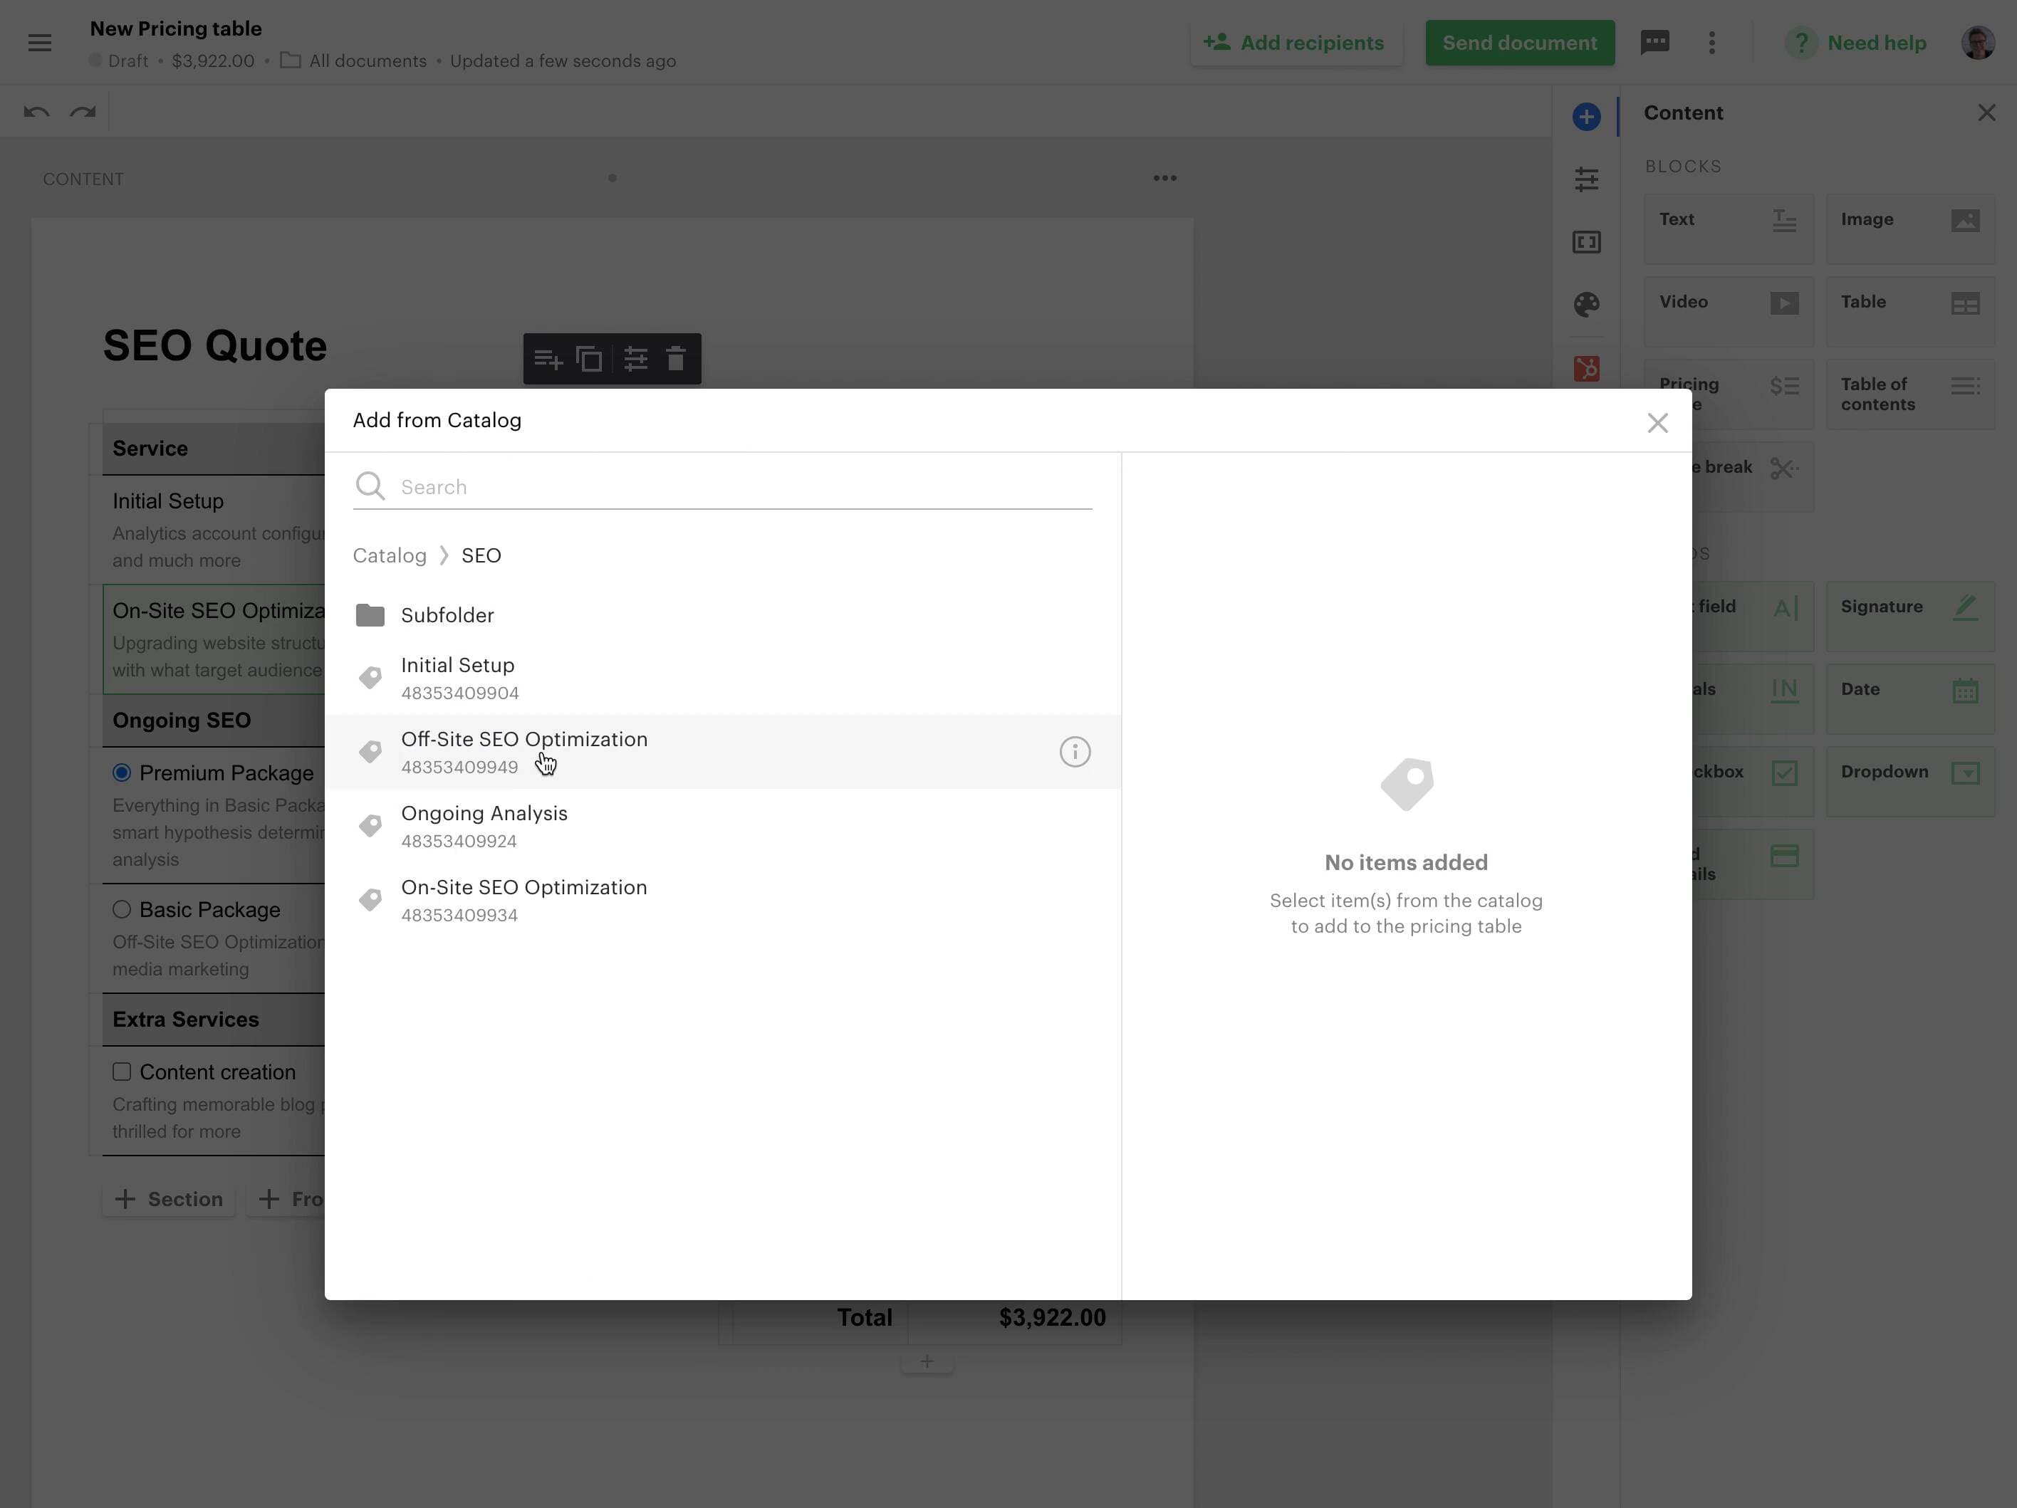Insert a Table block
The height and width of the screenshot is (1508, 2017).
[x=1909, y=312]
